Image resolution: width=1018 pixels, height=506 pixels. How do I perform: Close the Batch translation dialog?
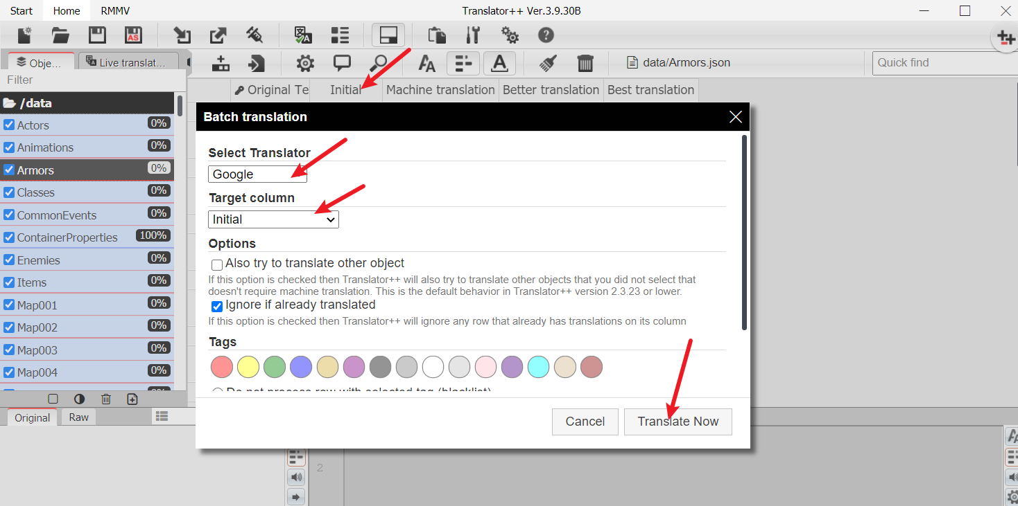pyautogui.click(x=736, y=117)
